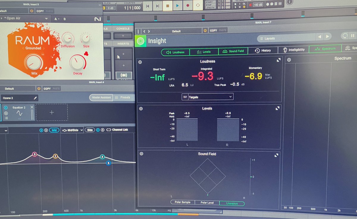Edit the Ozone 2 preset name with pencil icon
Image resolution: width=357 pixels, height=219 pixels.
(x=35, y=98)
